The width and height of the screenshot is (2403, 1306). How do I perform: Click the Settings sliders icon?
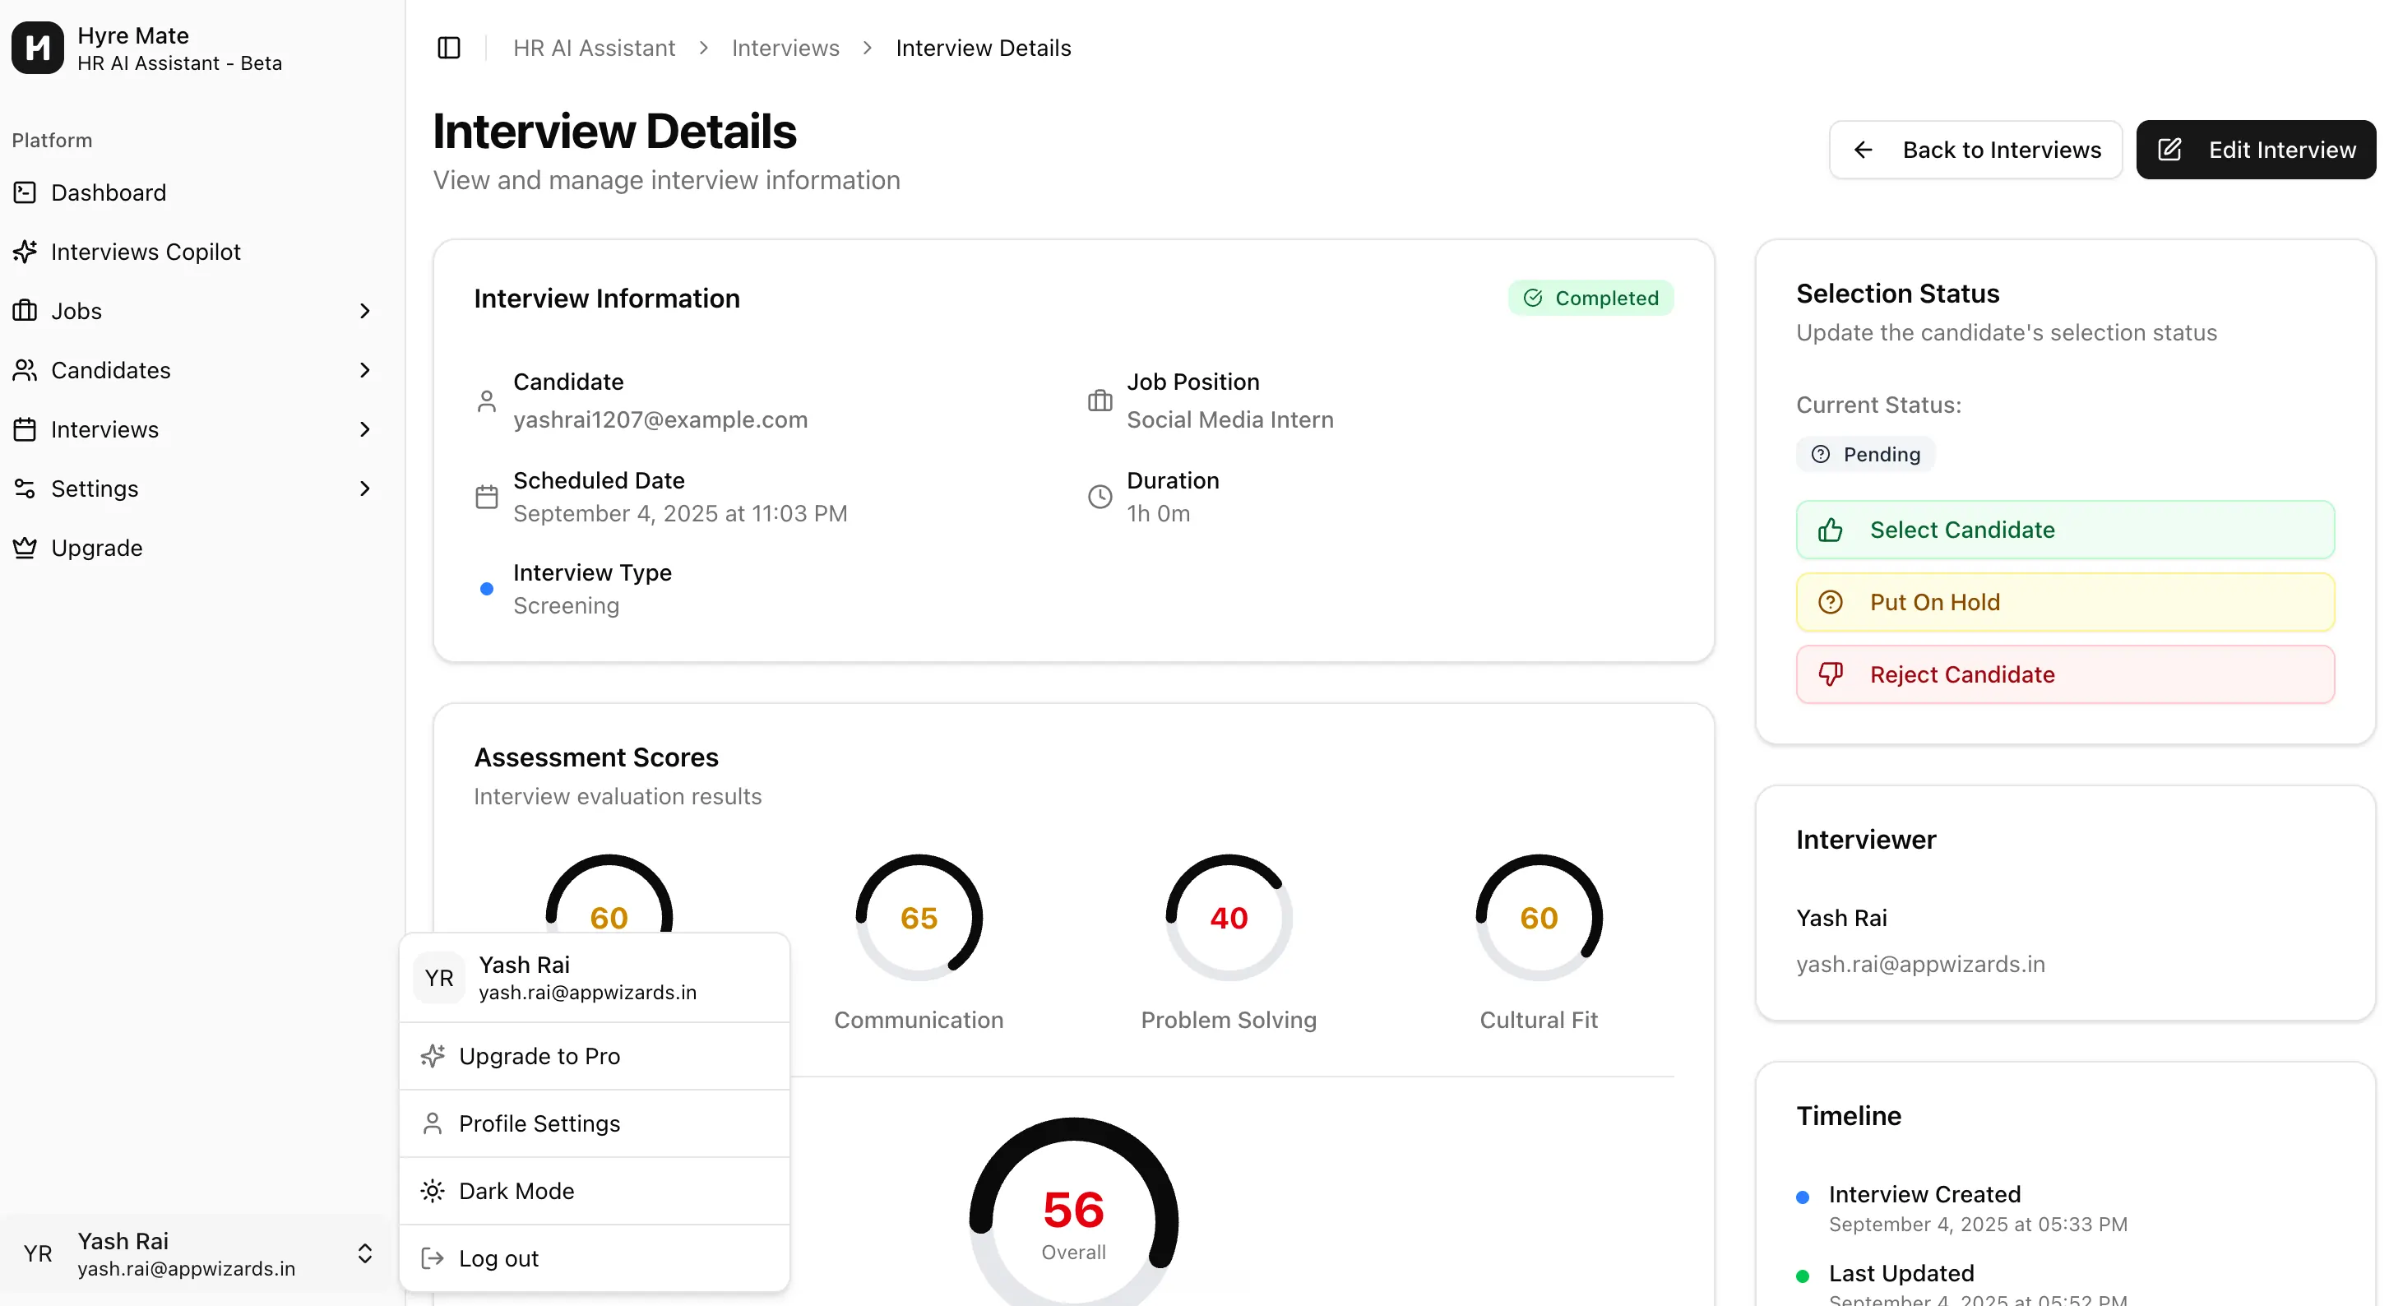pyautogui.click(x=25, y=489)
